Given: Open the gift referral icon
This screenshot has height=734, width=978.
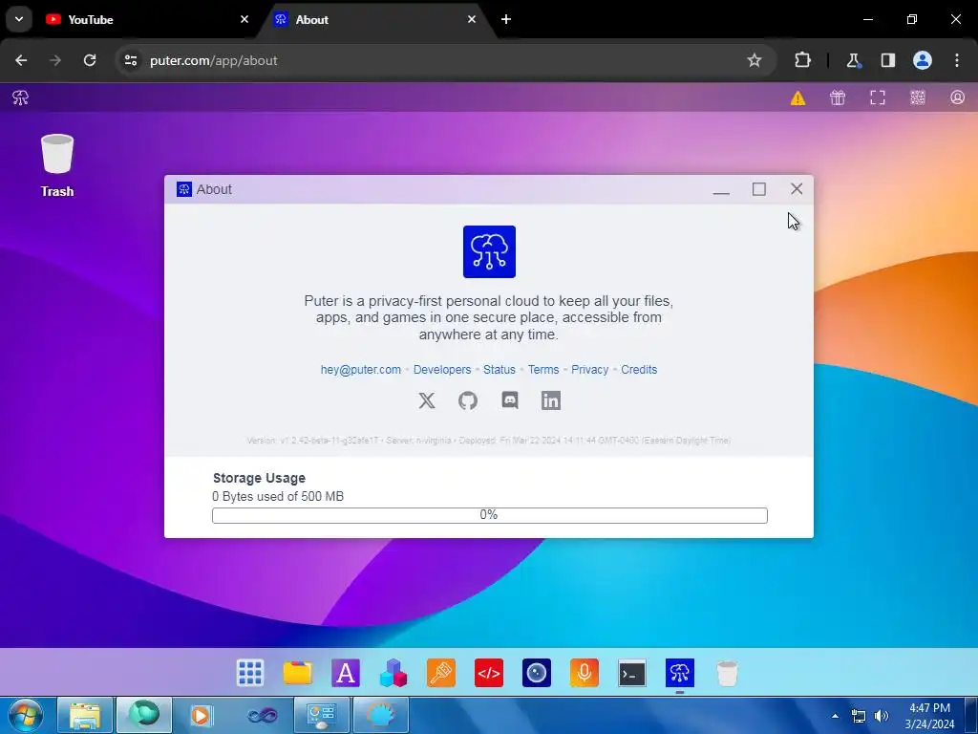Looking at the screenshot, I should (838, 97).
